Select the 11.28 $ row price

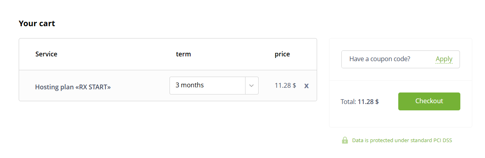pos(285,85)
